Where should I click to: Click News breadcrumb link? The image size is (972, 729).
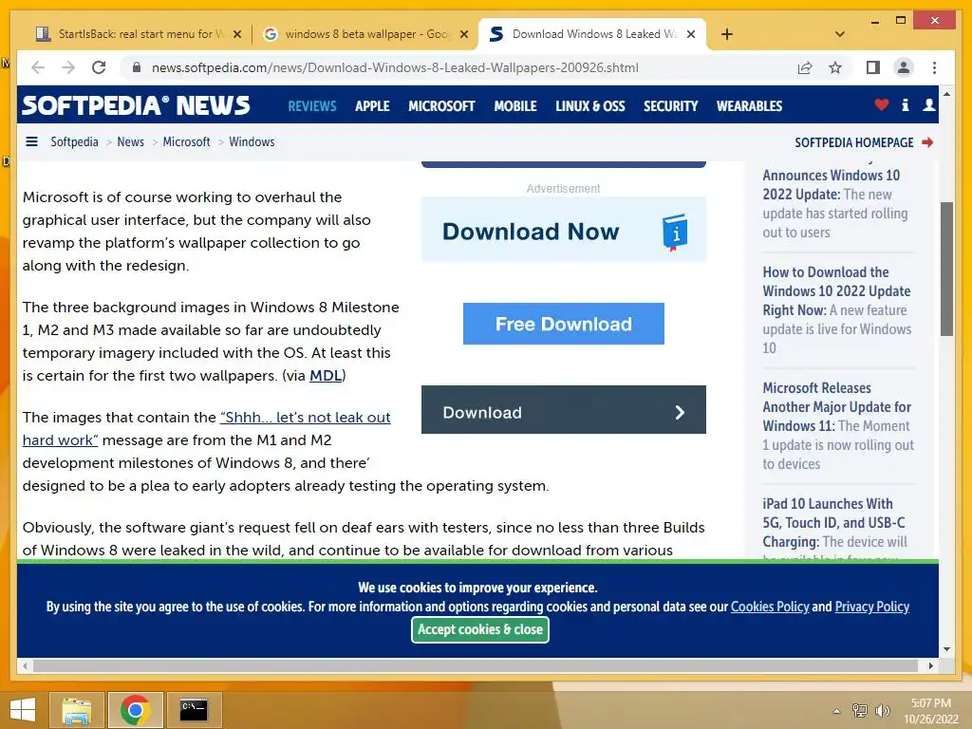point(130,142)
